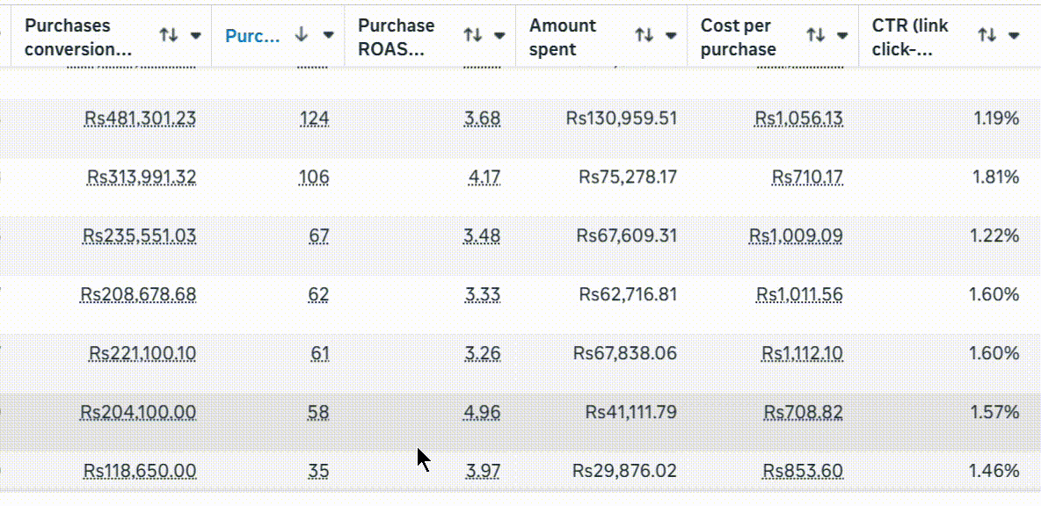Open Purchase ROAS column dropdown menu
The width and height of the screenshot is (1041, 506).
(x=500, y=36)
